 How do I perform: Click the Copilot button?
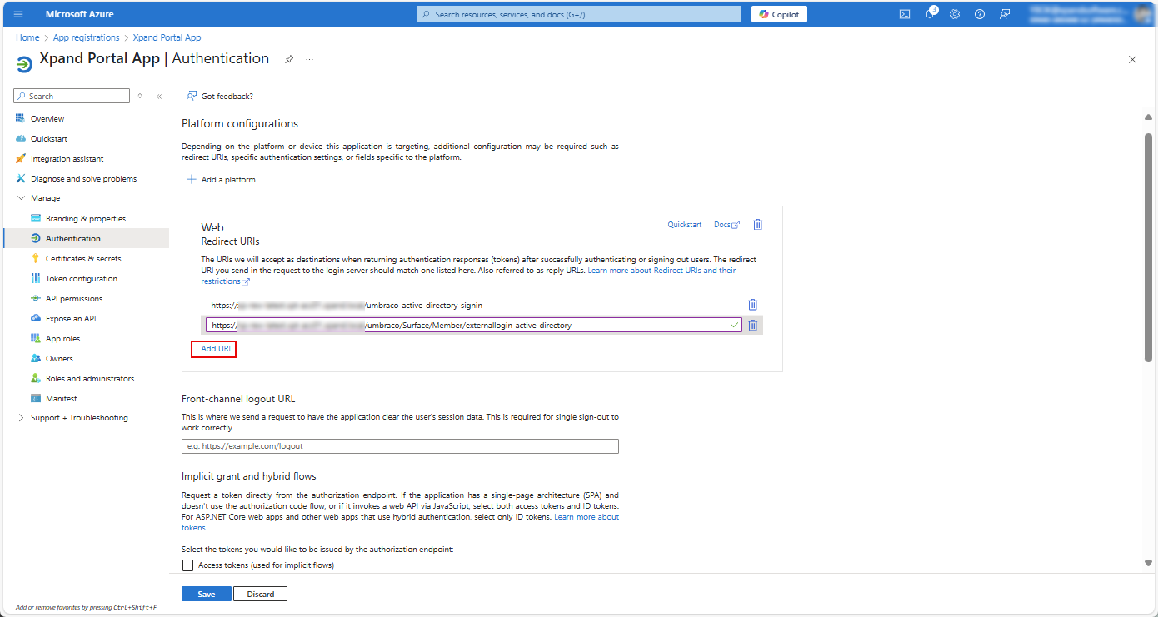[x=779, y=14]
